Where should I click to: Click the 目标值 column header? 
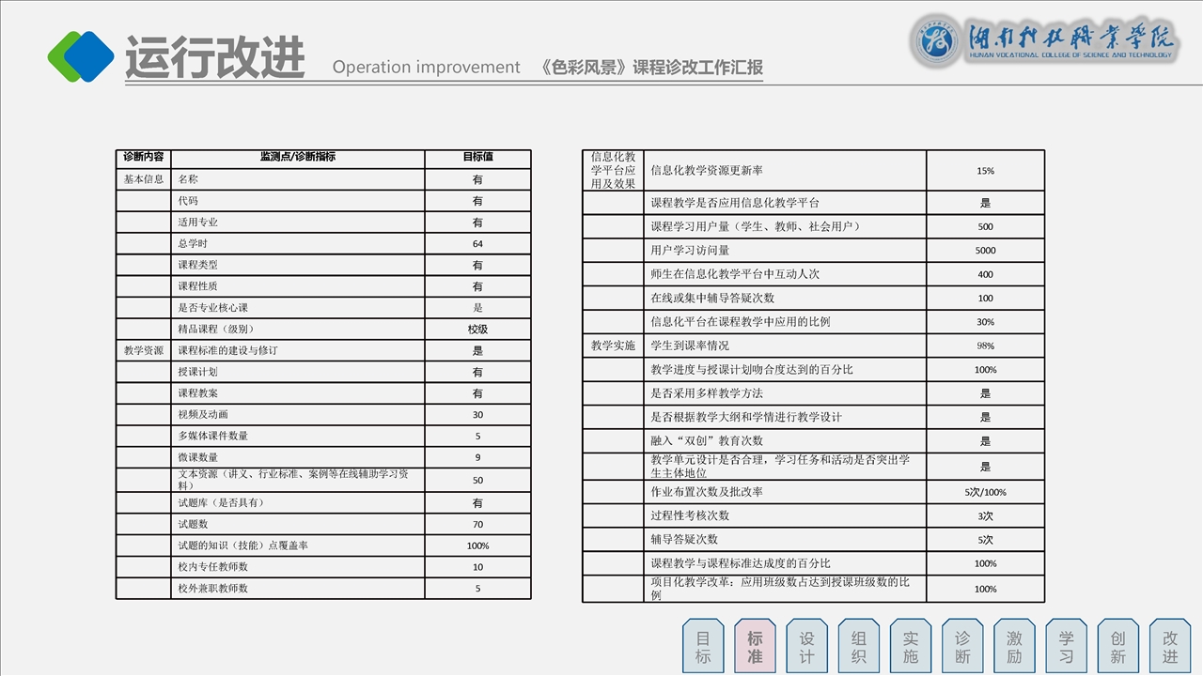477,157
